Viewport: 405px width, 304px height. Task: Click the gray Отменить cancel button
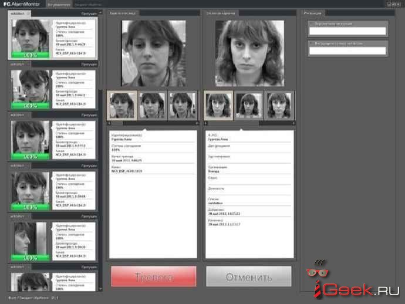249,276
